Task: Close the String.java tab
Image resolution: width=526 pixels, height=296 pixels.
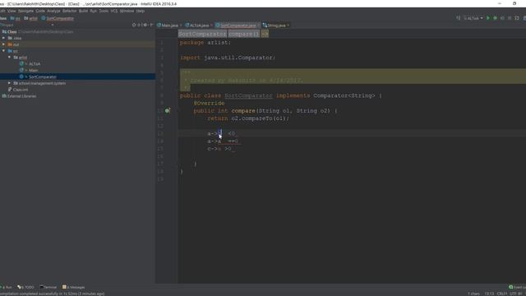Action: (288, 25)
